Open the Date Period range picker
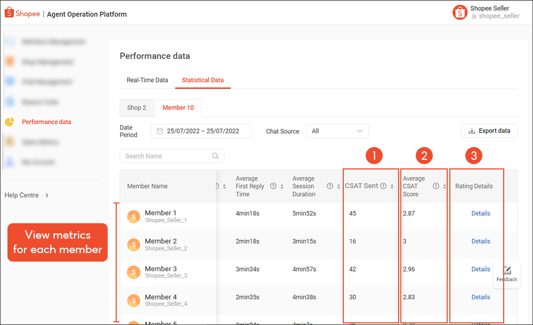The image size is (533, 325). click(x=201, y=131)
